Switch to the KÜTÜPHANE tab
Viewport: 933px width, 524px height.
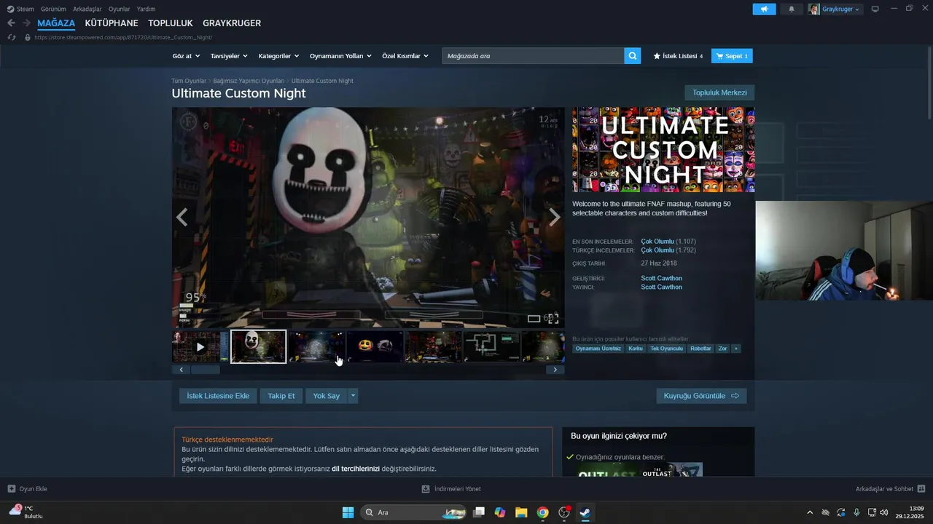click(x=112, y=23)
